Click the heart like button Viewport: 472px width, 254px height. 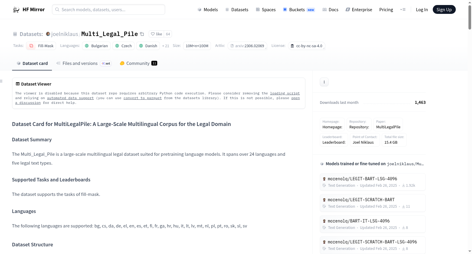coord(156,34)
